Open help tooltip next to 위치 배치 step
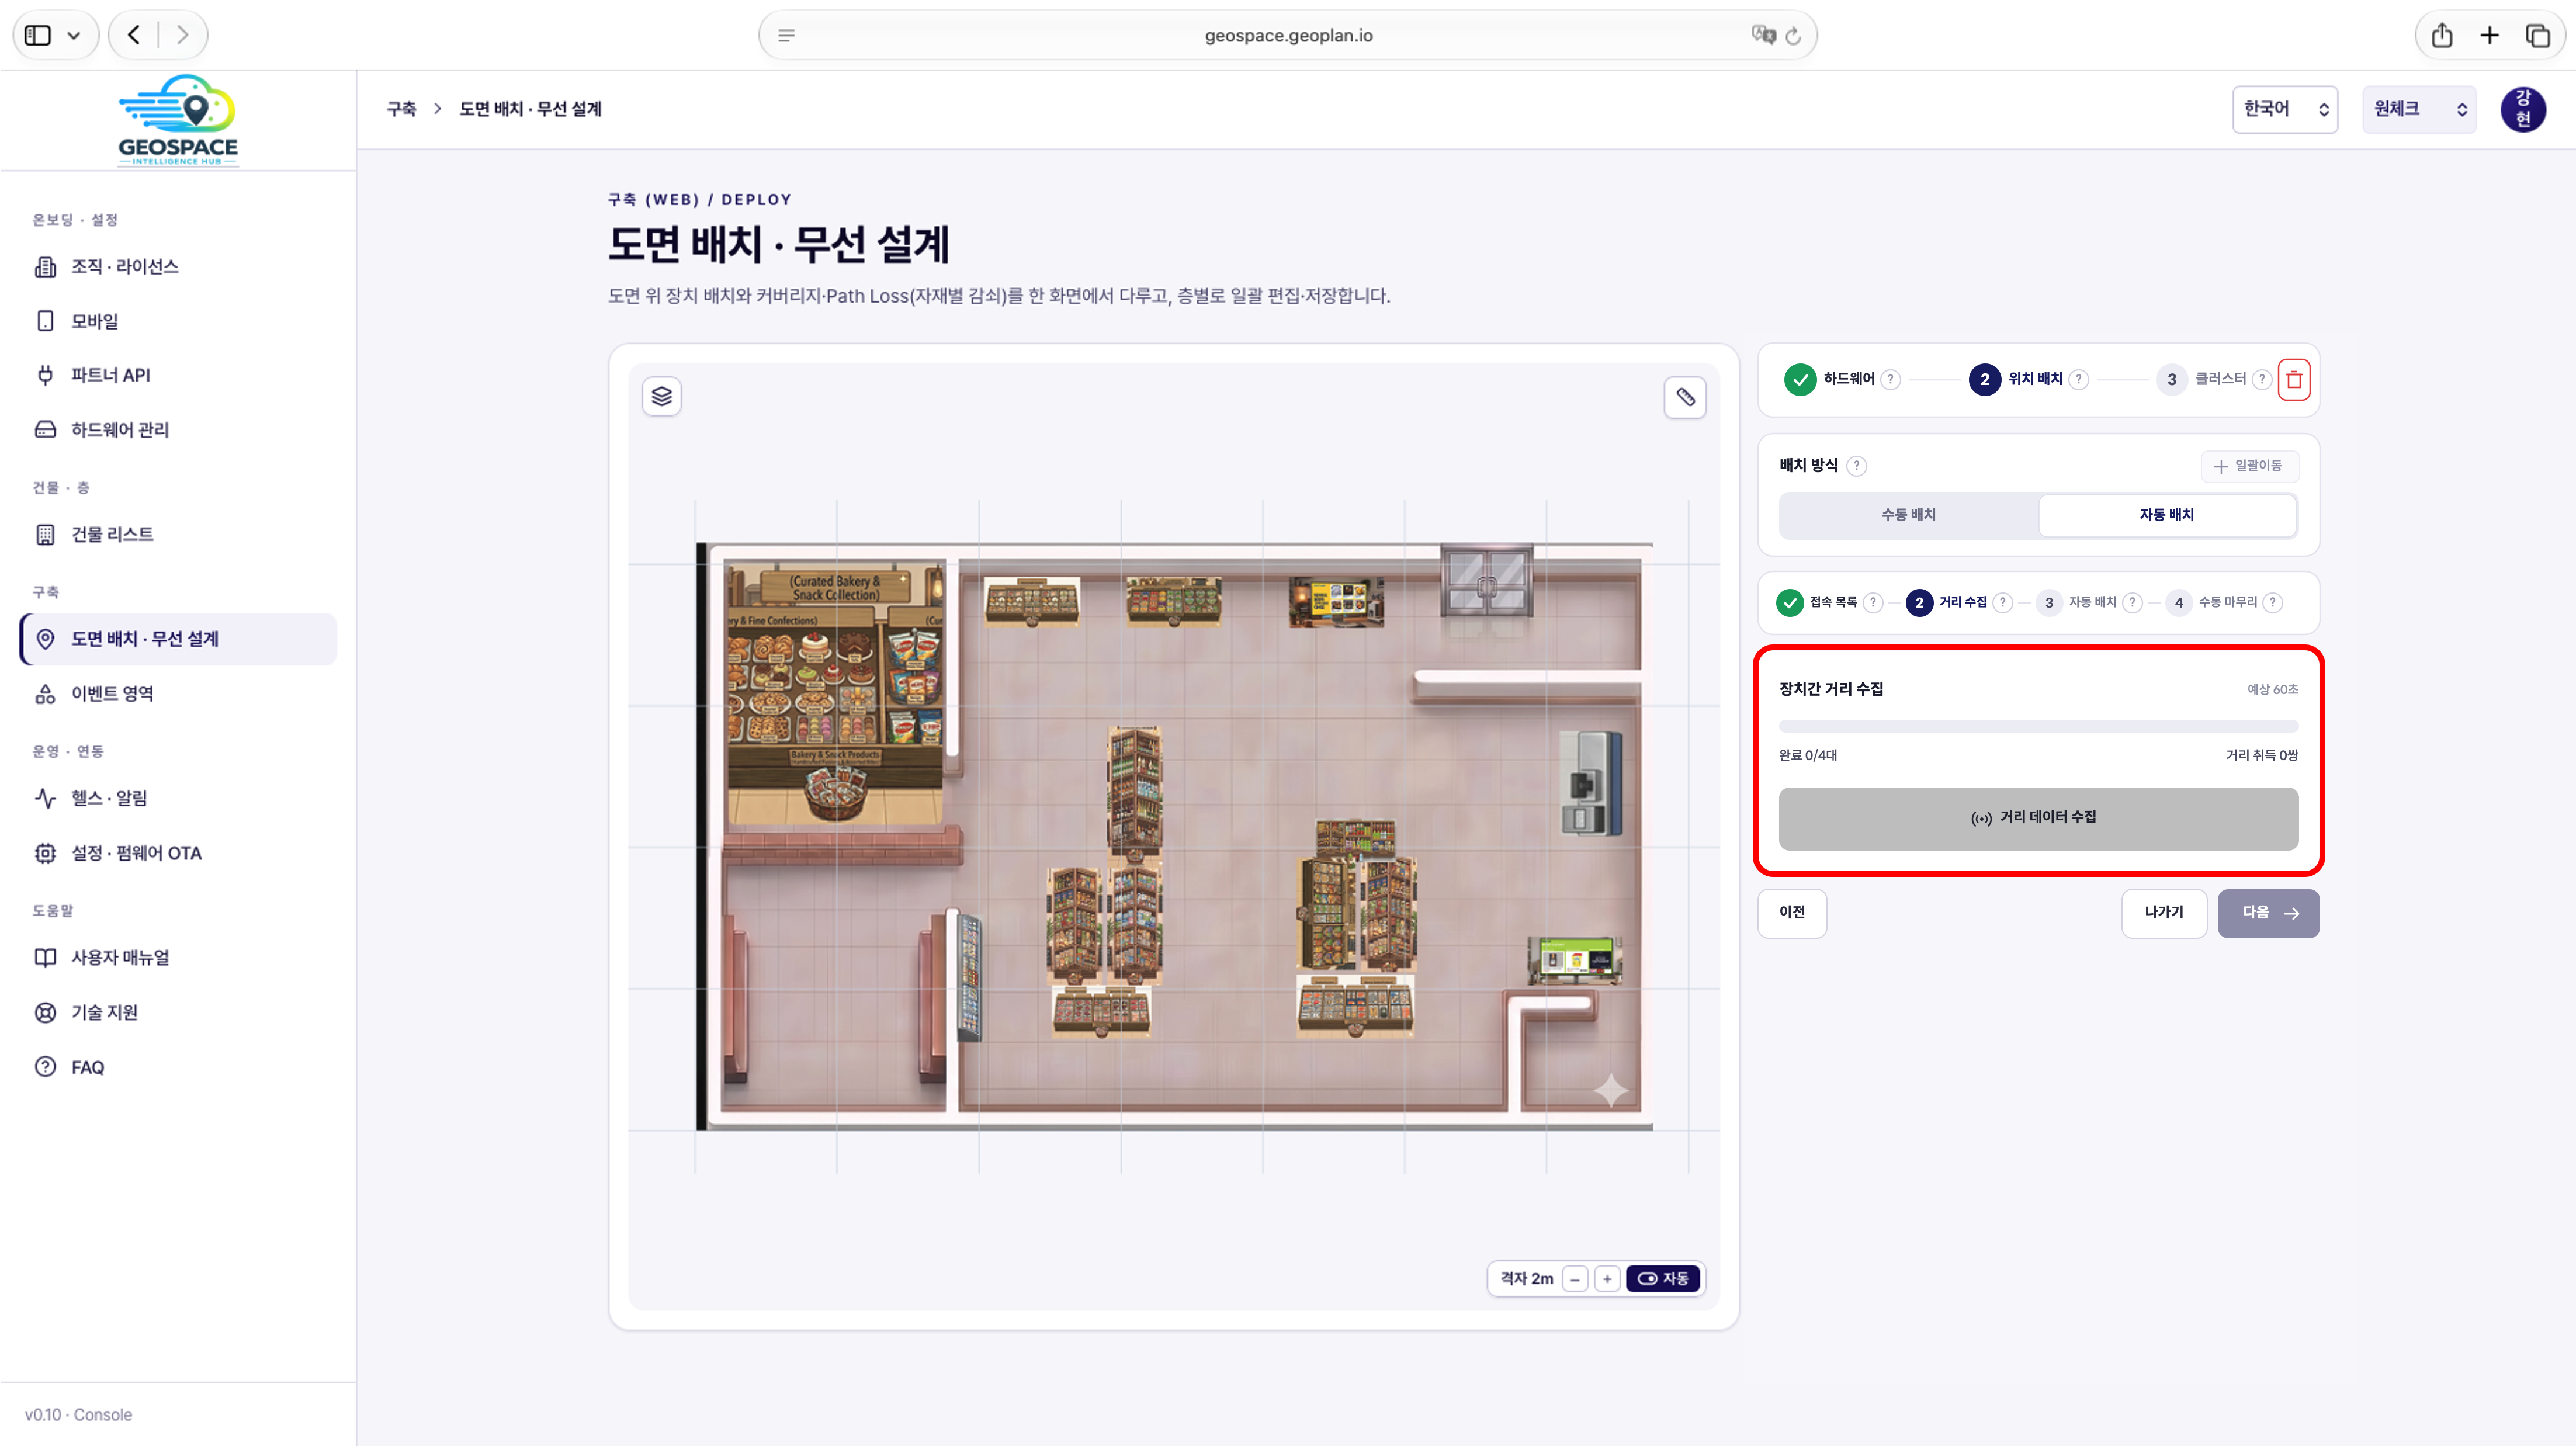 [2079, 379]
